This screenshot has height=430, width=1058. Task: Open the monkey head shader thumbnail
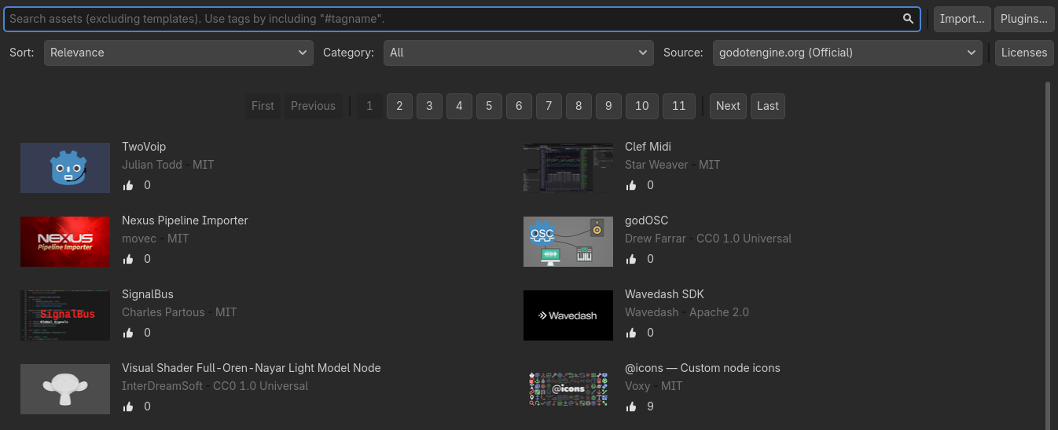tap(65, 389)
